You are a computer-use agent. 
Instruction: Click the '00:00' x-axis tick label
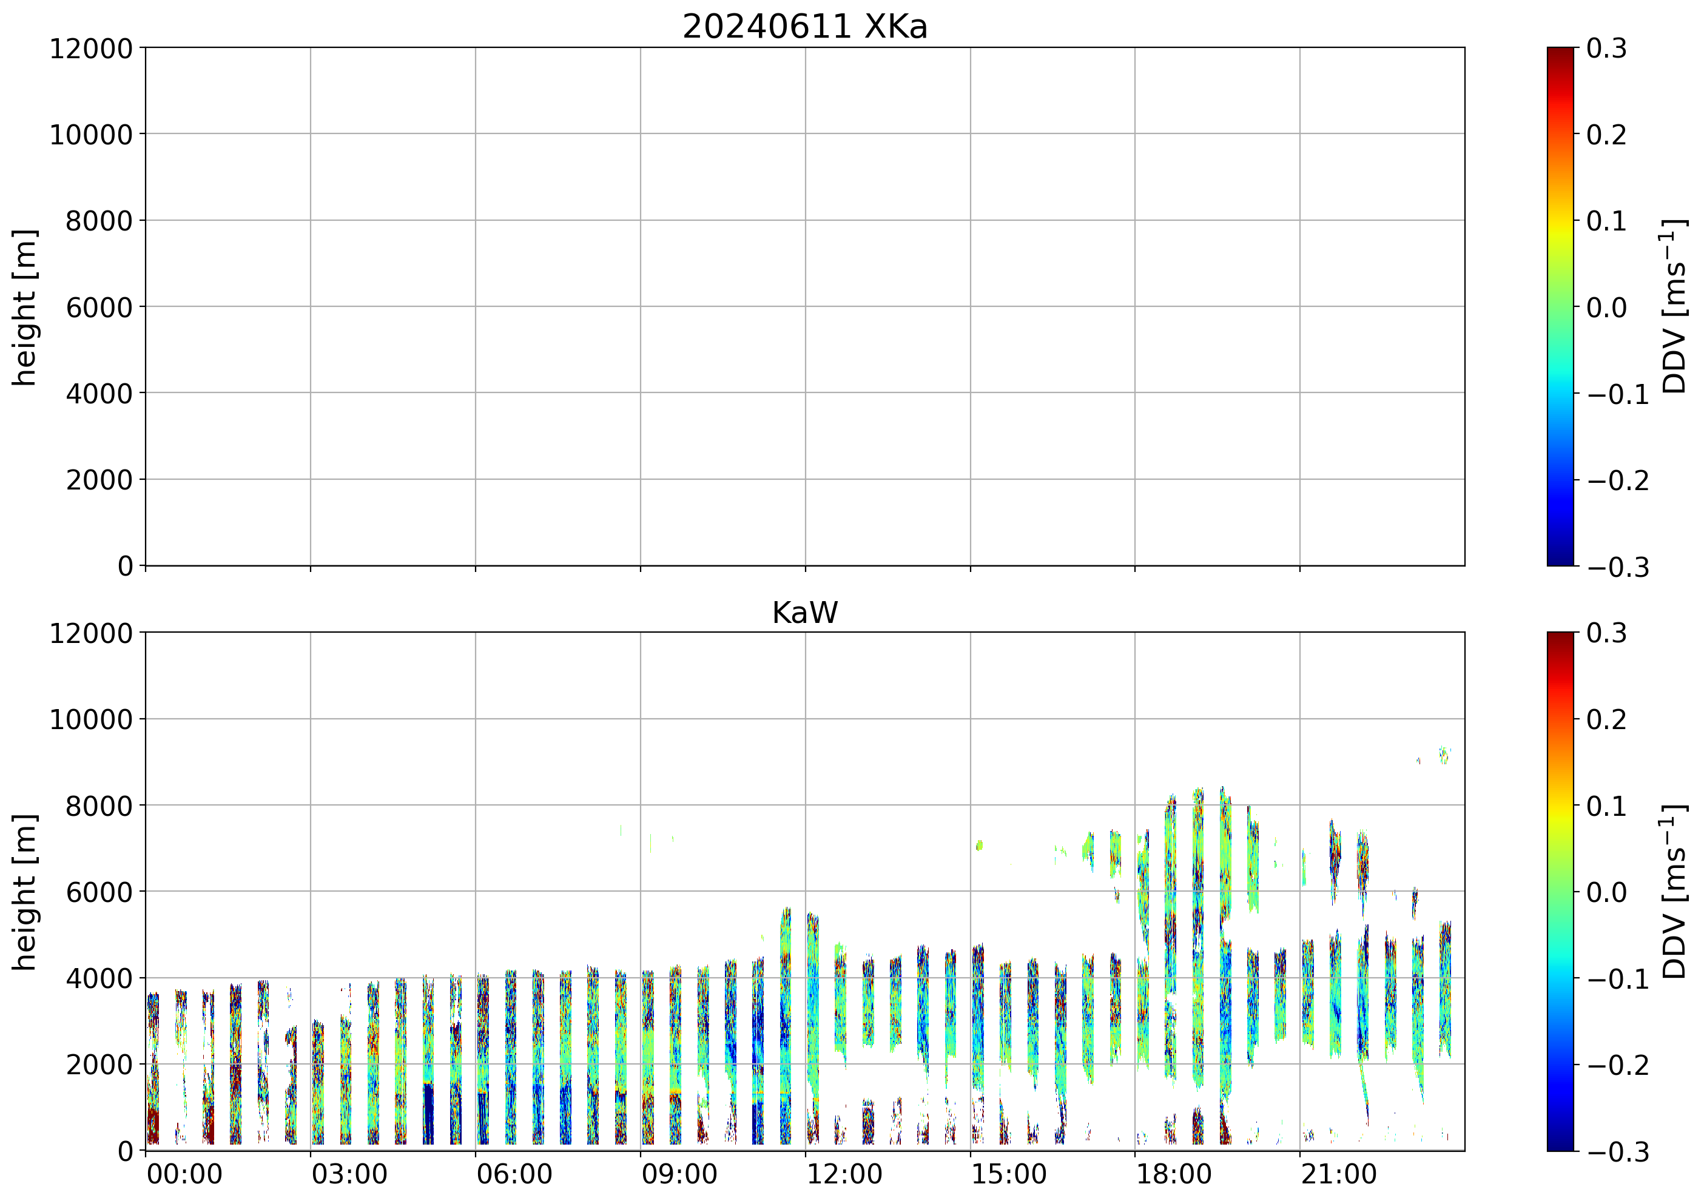click(185, 1174)
